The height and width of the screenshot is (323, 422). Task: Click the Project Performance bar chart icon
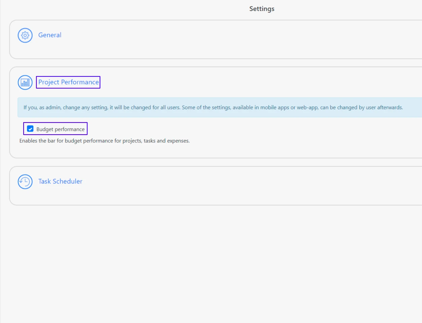point(25,82)
